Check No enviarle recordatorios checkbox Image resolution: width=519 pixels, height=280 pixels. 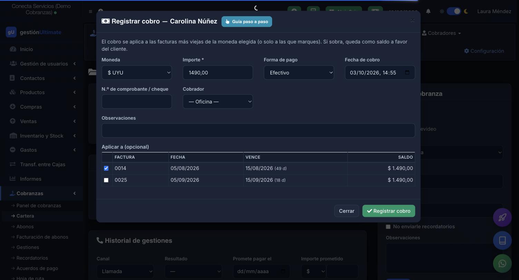pos(388,227)
